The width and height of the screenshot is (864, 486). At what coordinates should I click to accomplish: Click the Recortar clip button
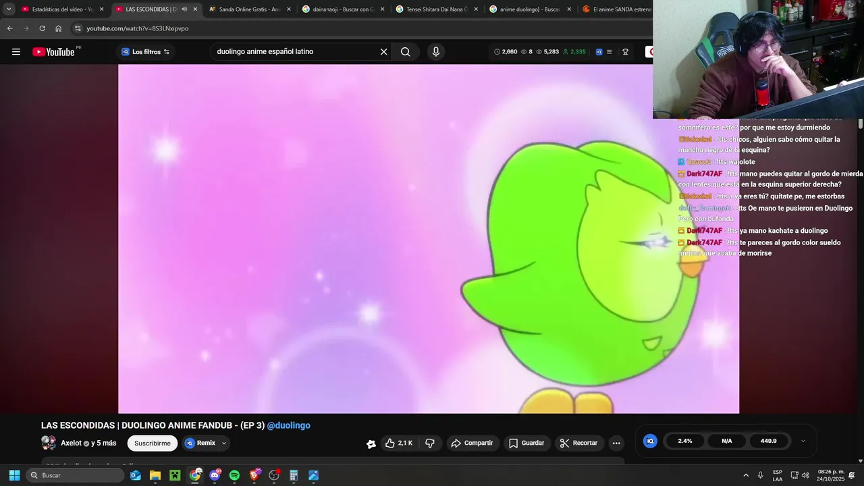pos(578,443)
